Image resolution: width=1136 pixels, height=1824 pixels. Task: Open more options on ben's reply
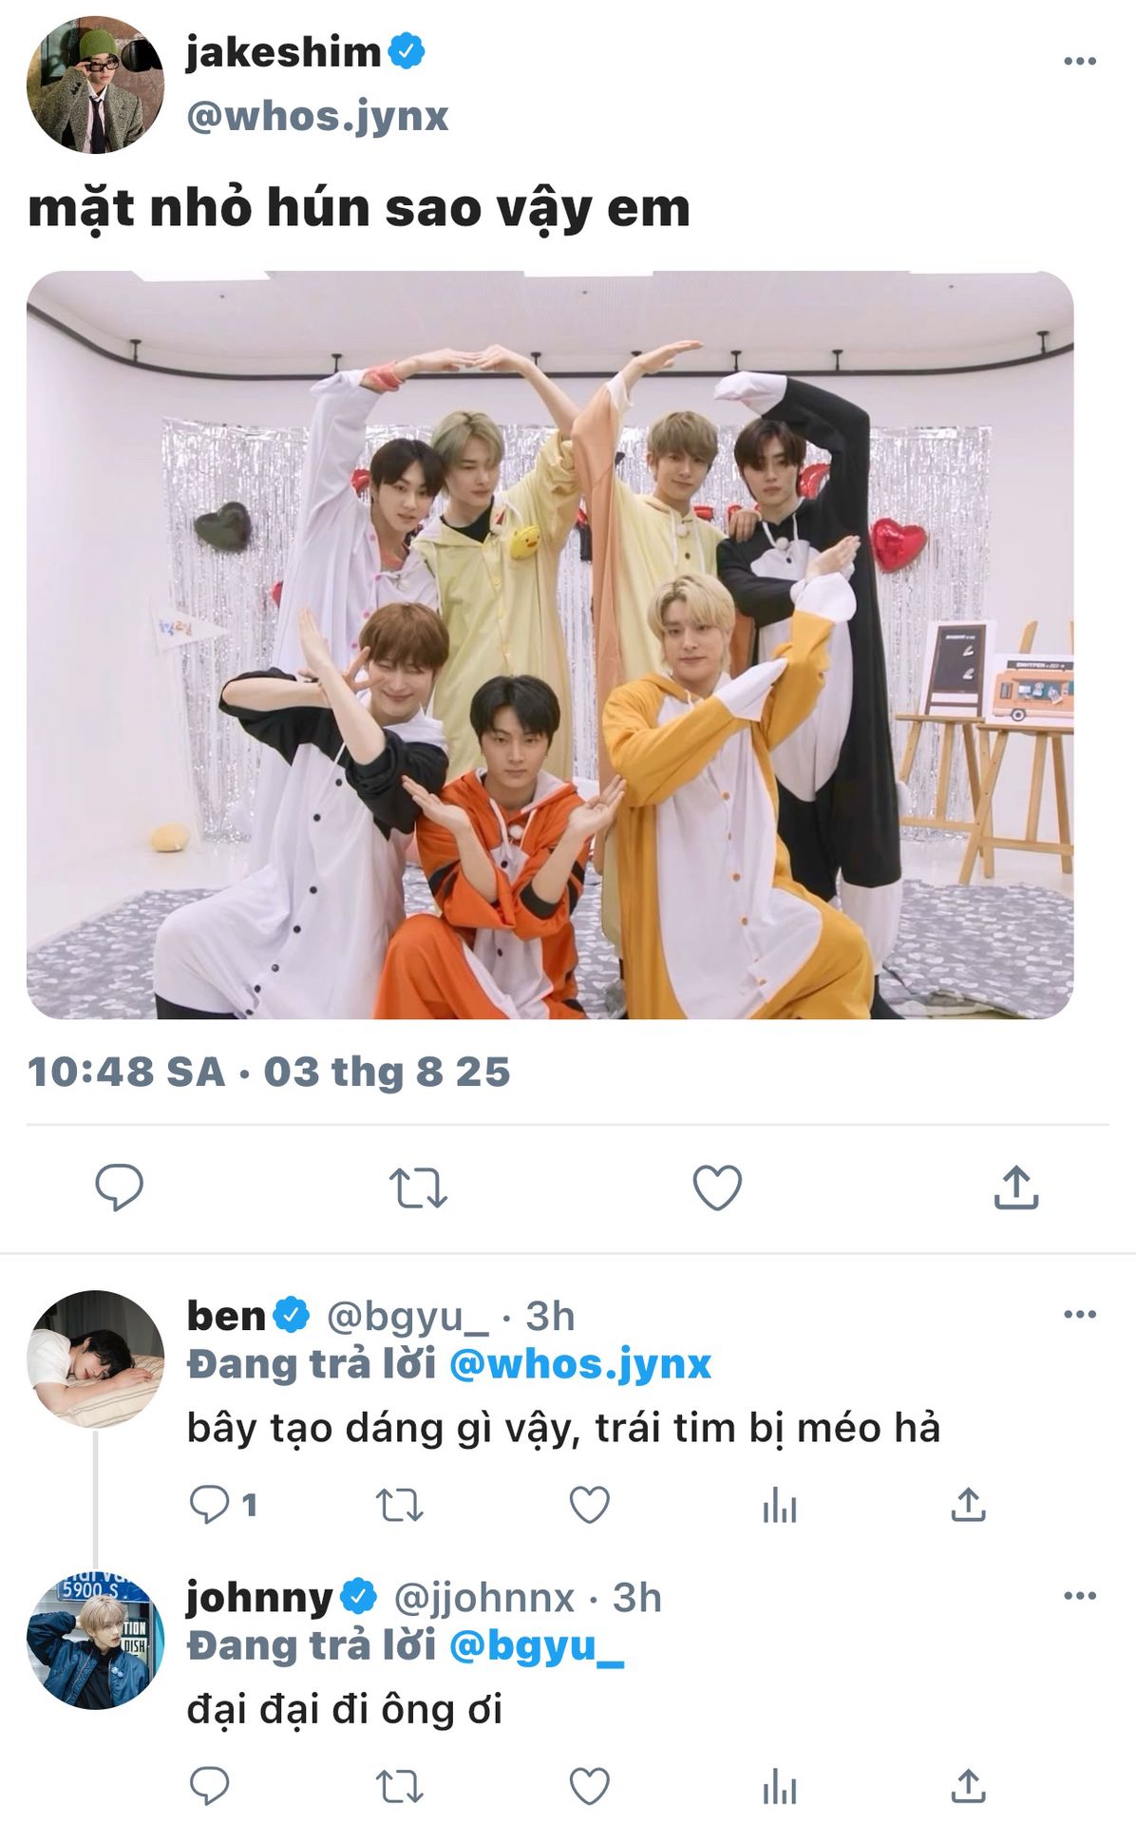(x=1080, y=1315)
